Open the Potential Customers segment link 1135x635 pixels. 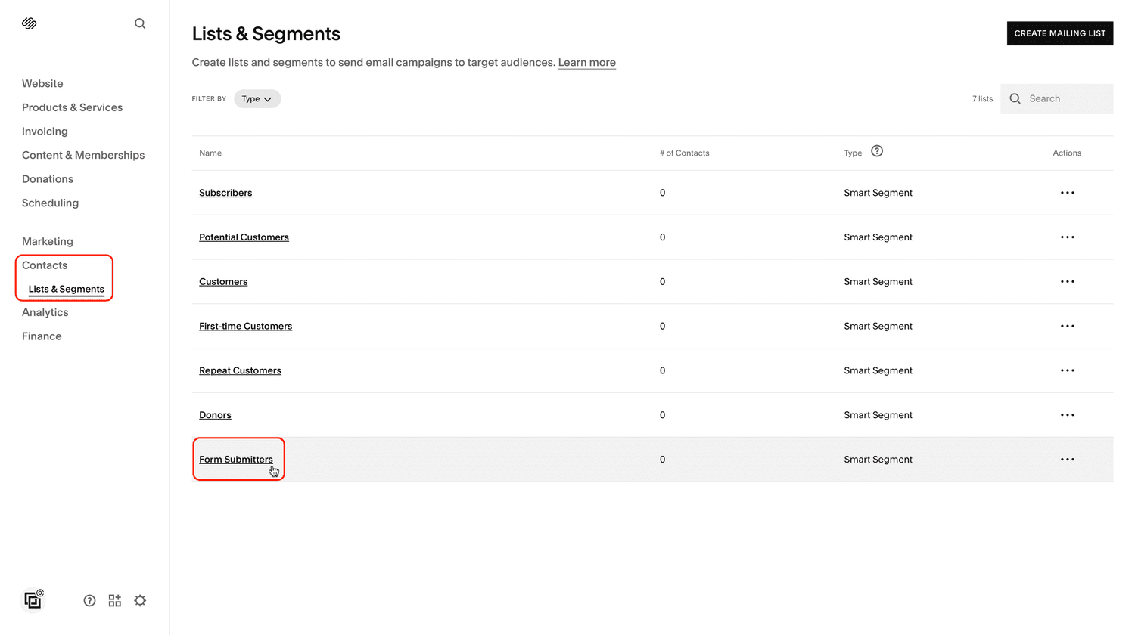tap(244, 237)
